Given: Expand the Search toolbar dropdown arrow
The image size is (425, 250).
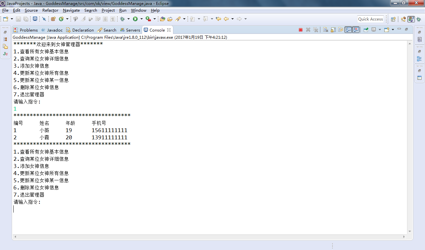Looking at the screenshot, I should click(184, 19).
